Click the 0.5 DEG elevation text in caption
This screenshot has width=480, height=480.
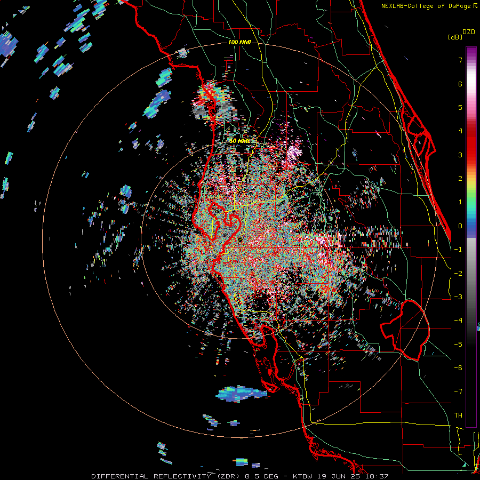pyautogui.click(x=262, y=476)
